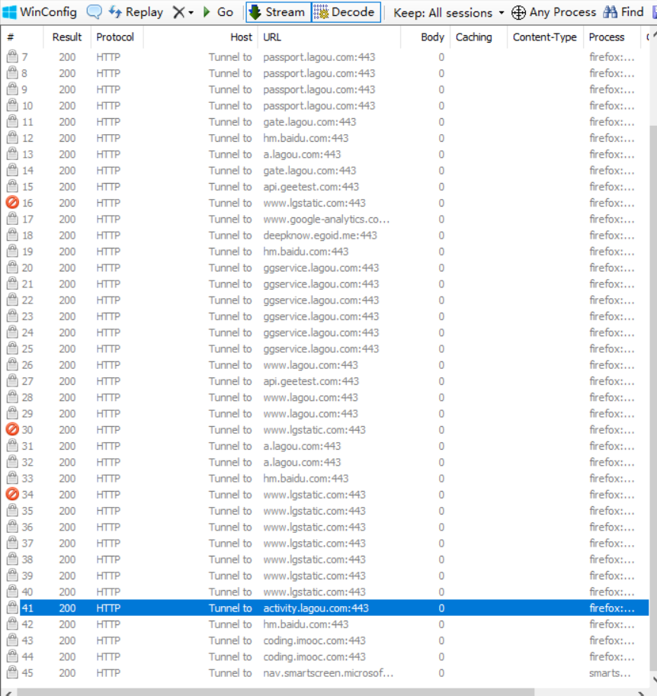Click the lock icon of highlighted session 41
Viewport: 657px width, 696px height.
pyautogui.click(x=12, y=608)
